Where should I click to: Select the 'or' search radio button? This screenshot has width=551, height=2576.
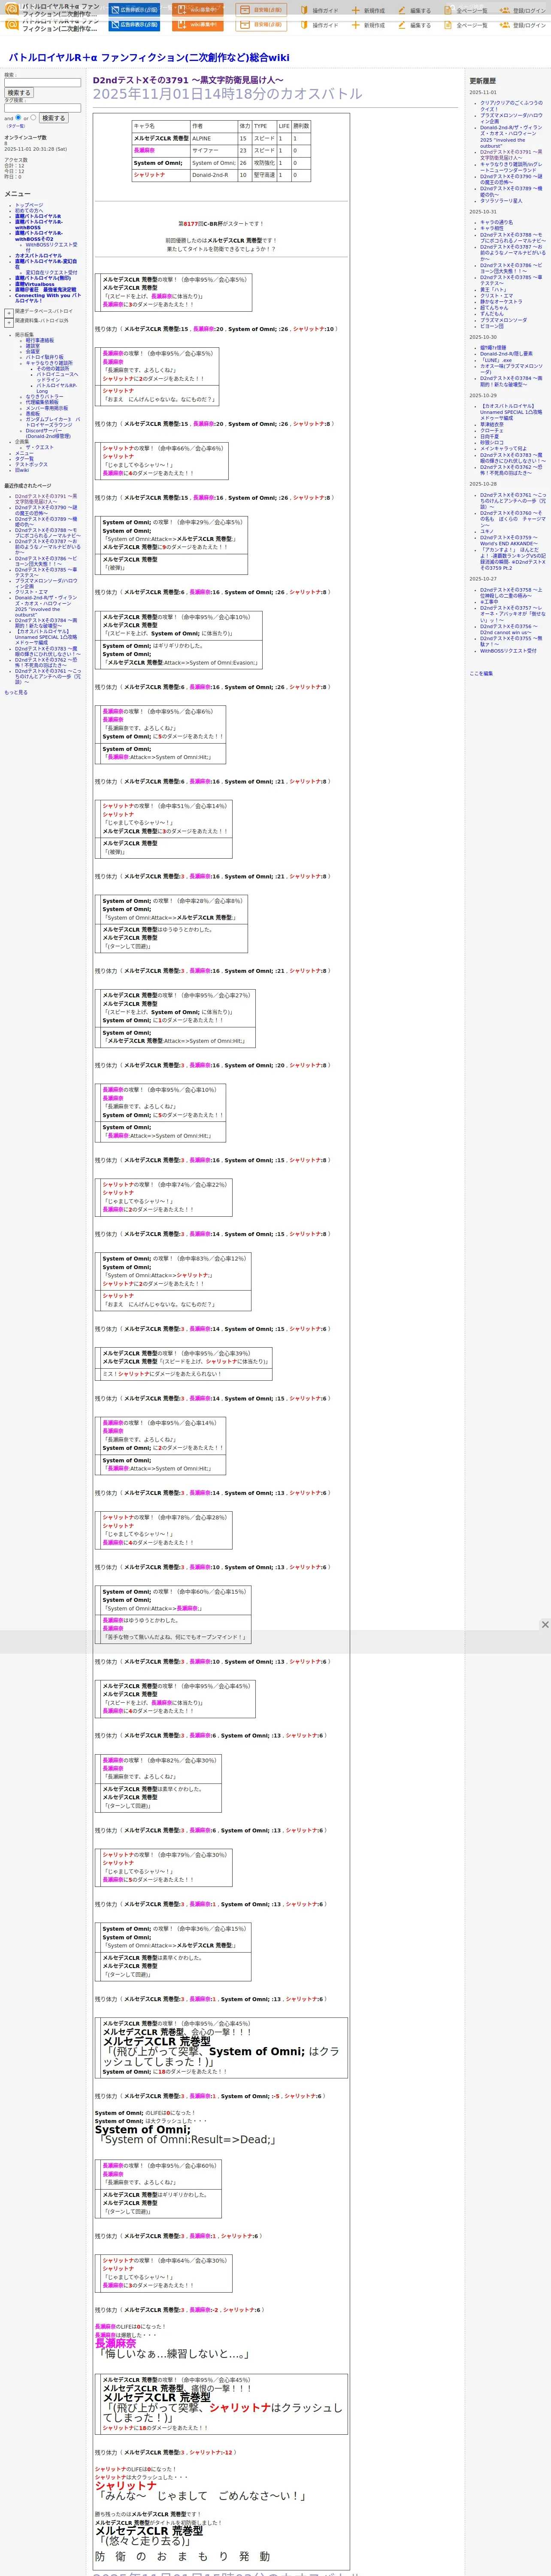33,117
